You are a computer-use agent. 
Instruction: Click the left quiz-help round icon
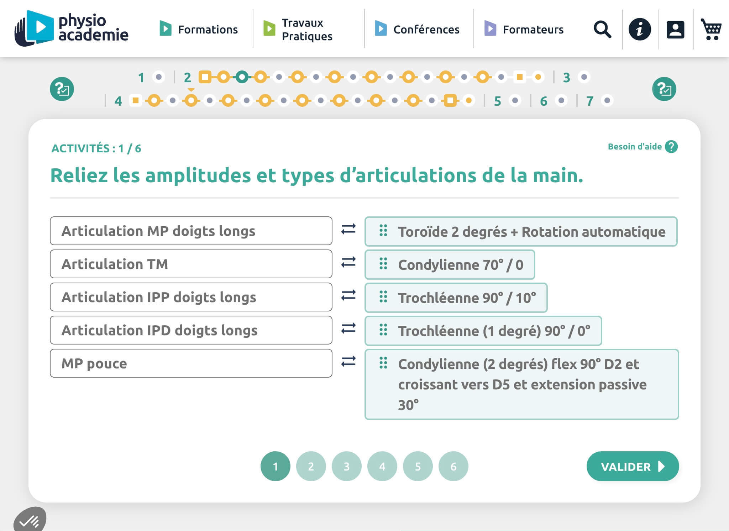tap(62, 89)
